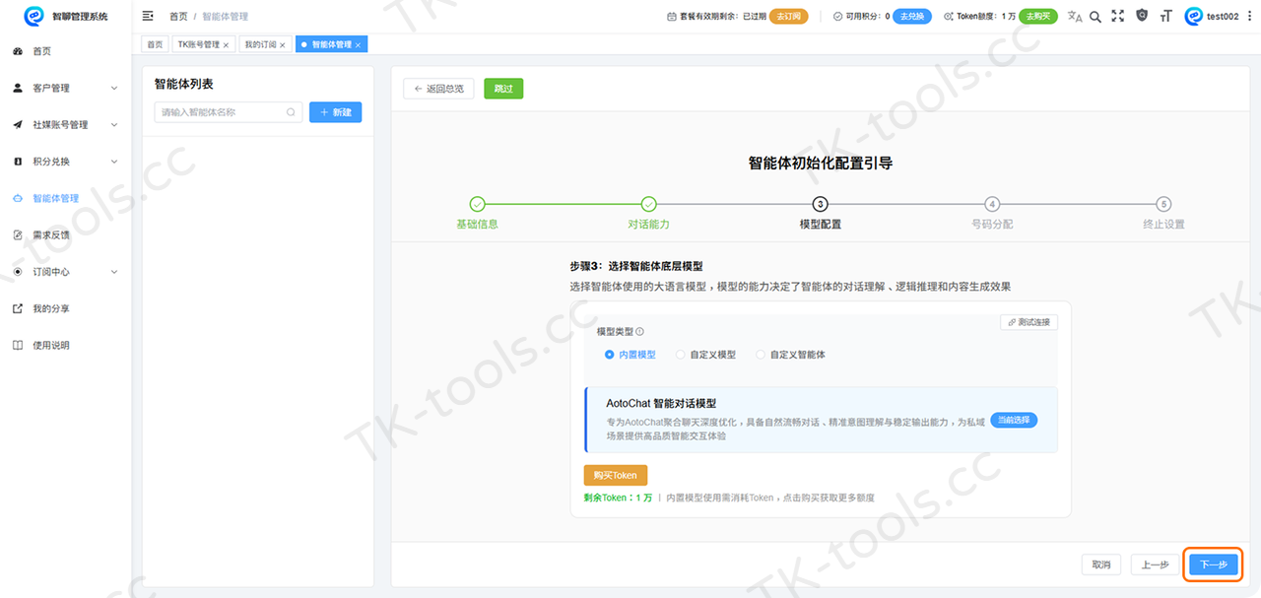Viewport: 1261px width, 598px height.
Task: Click the 当前选择 badge button
Action: point(1014,420)
